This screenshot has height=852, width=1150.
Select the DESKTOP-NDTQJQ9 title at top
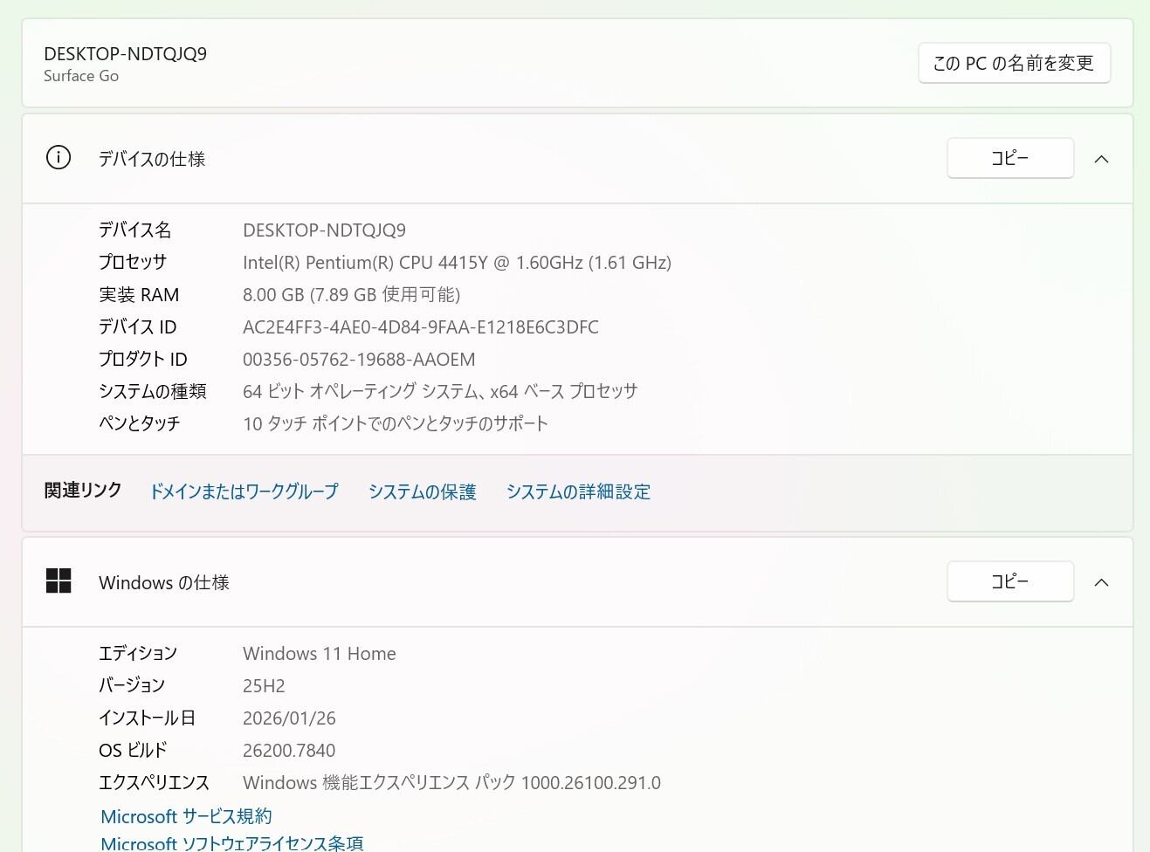pos(126,54)
